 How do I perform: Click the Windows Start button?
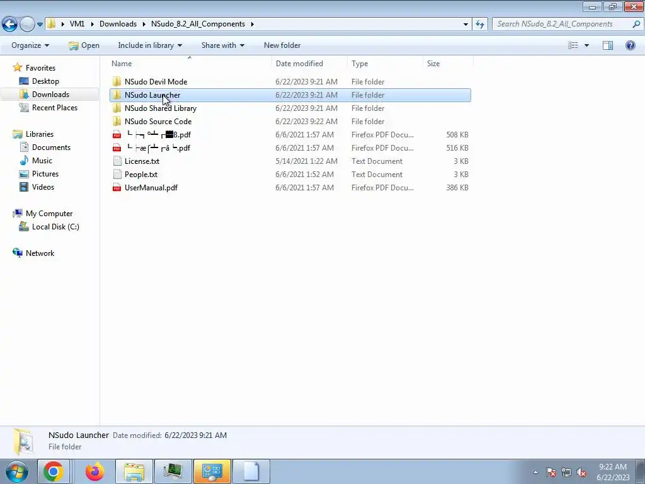click(x=16, y=471)
